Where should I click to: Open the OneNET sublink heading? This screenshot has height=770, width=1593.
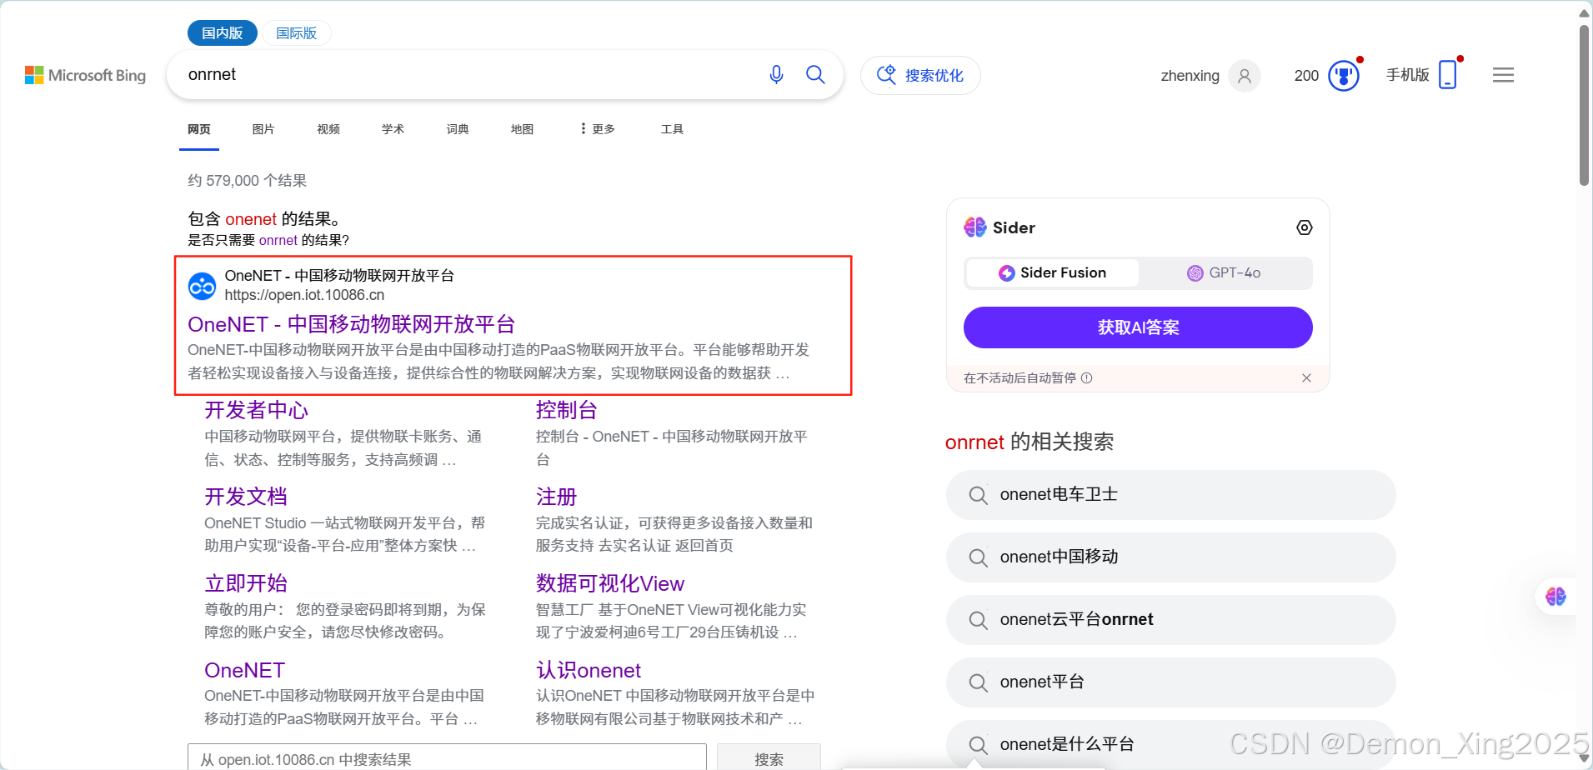coord(244,670)
